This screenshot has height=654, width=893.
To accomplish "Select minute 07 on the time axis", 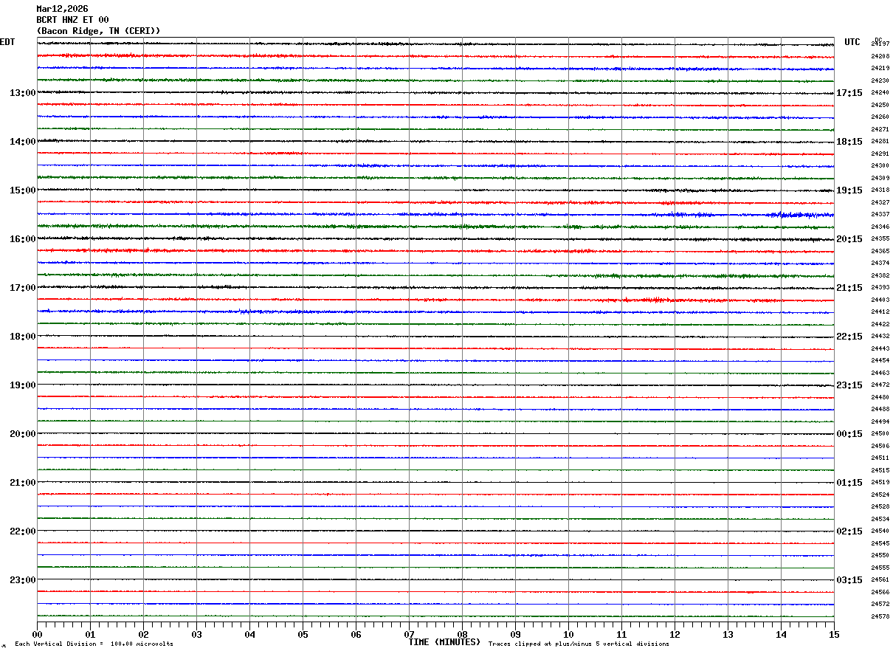I will 409,634.
